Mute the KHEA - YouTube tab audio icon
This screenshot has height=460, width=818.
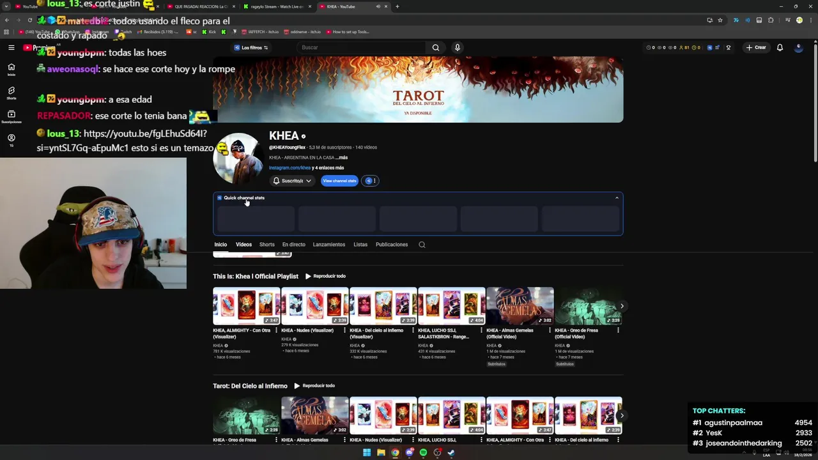click(378, 6)
